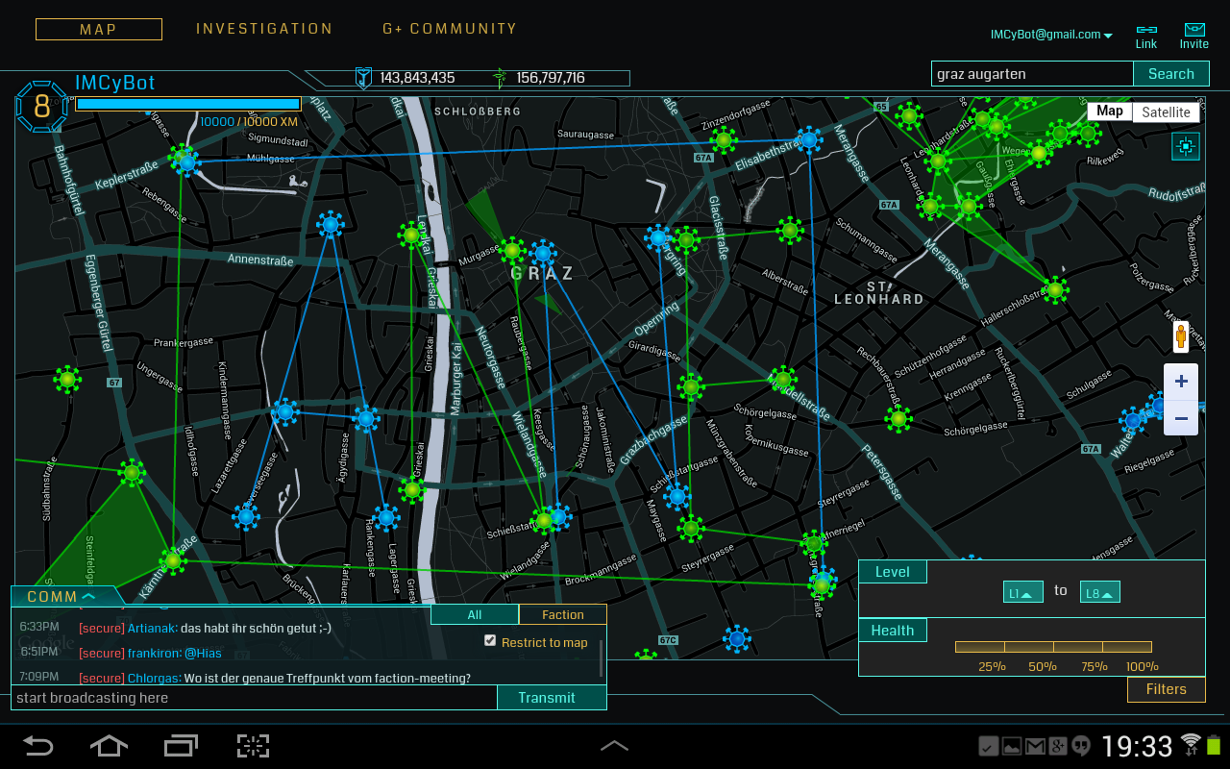This screenshot has width=1230, height=769.
Task: Click the Search button
Action: coord(1170,74)
